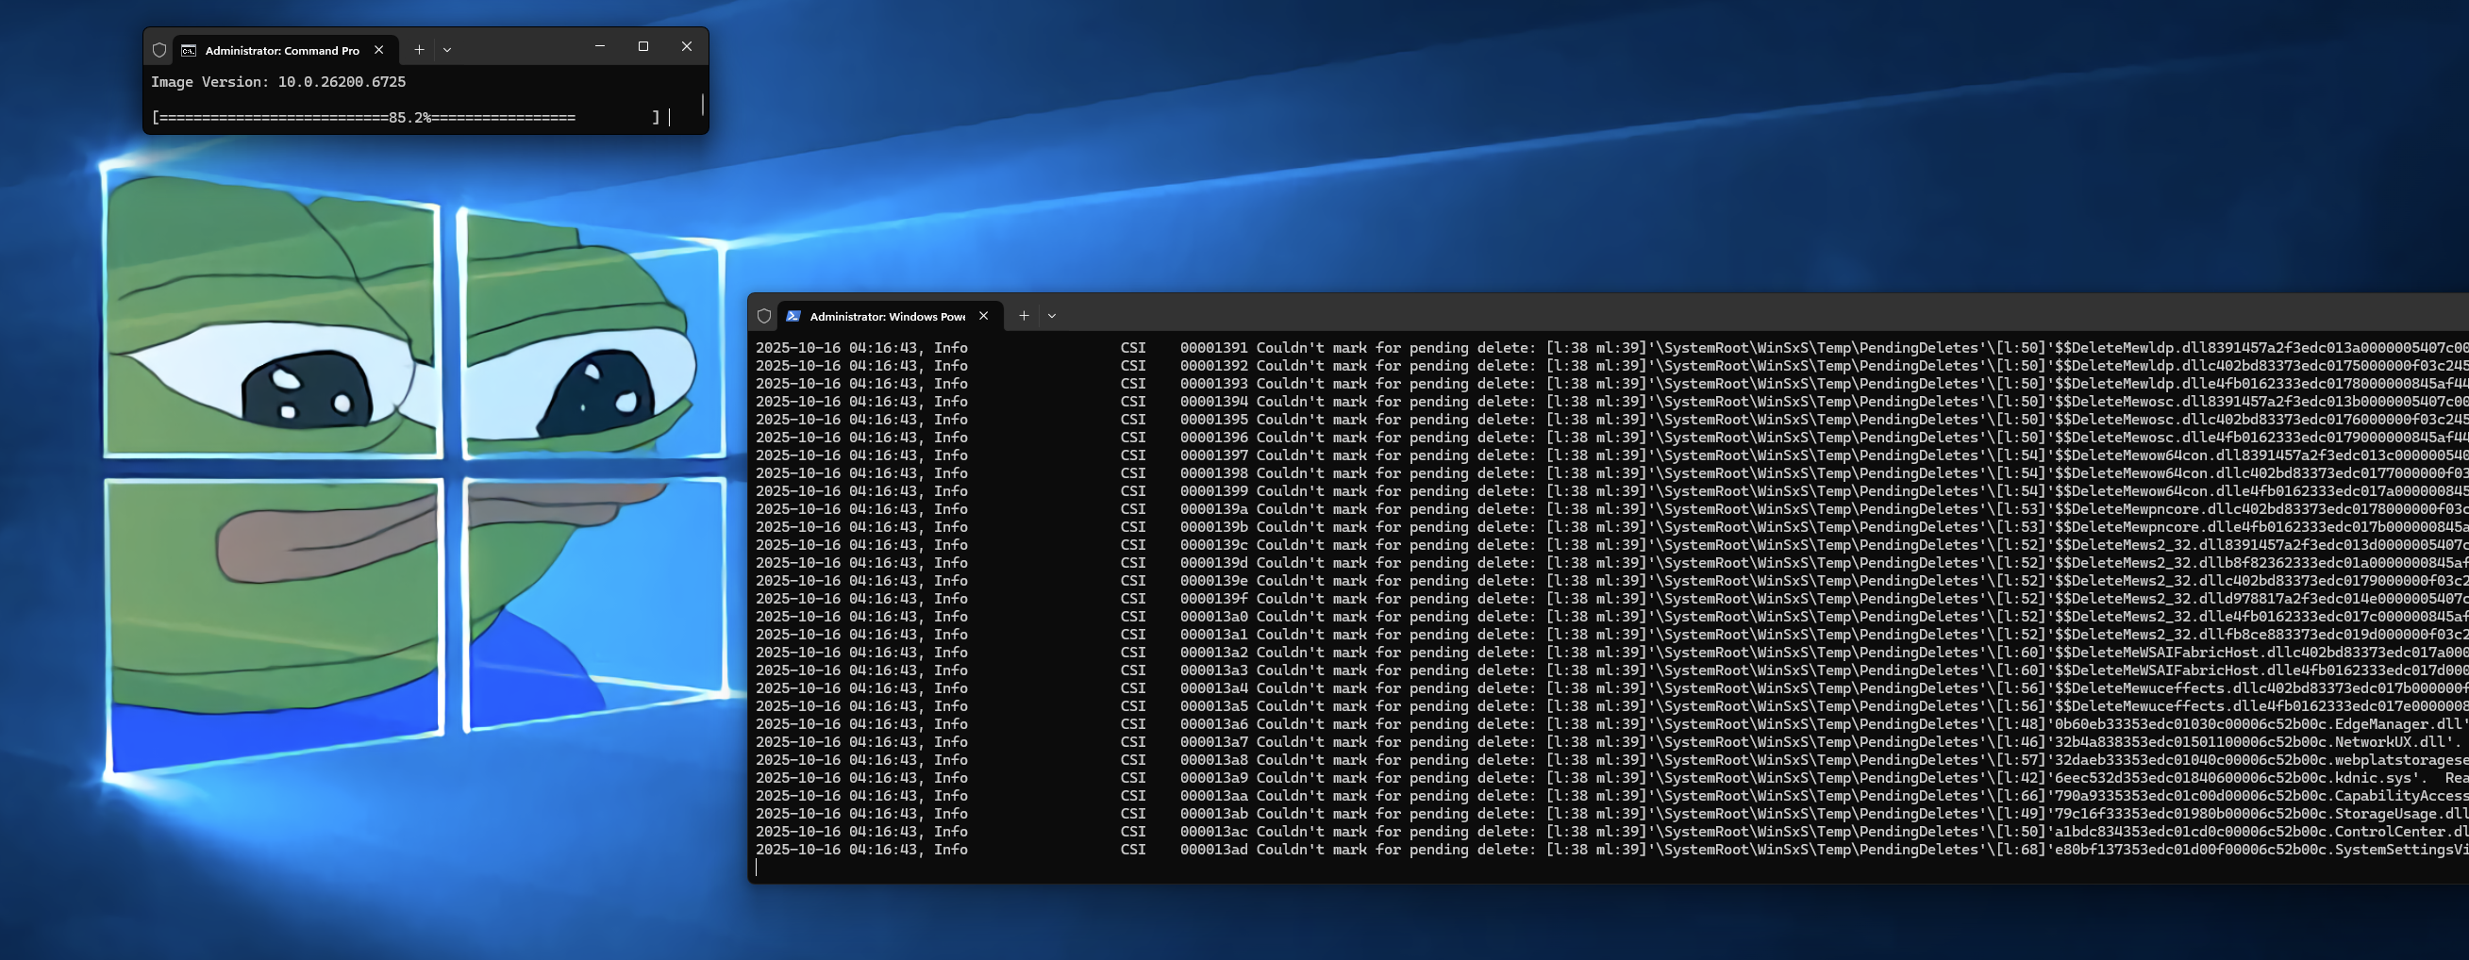Image resolution: width=2469 pixels, height=960 pixels.
Task: Open a new tab in Command Prompt window
Action: tap(419, 50)
